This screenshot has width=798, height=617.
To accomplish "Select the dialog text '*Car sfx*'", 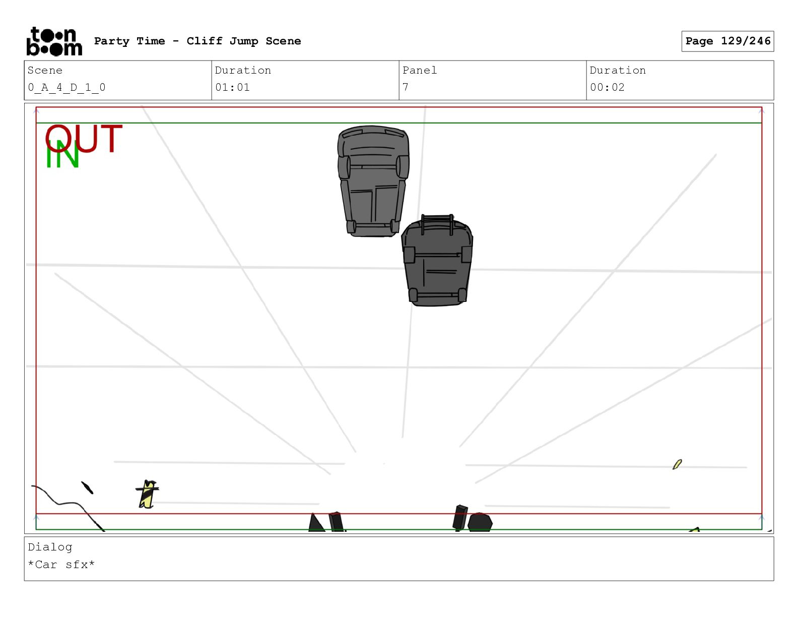I will (61, 565).
